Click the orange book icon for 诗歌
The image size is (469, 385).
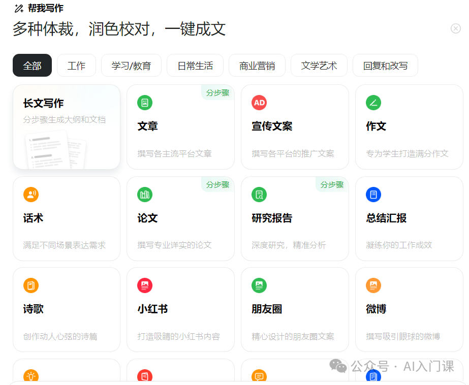[x=31, y=285]
